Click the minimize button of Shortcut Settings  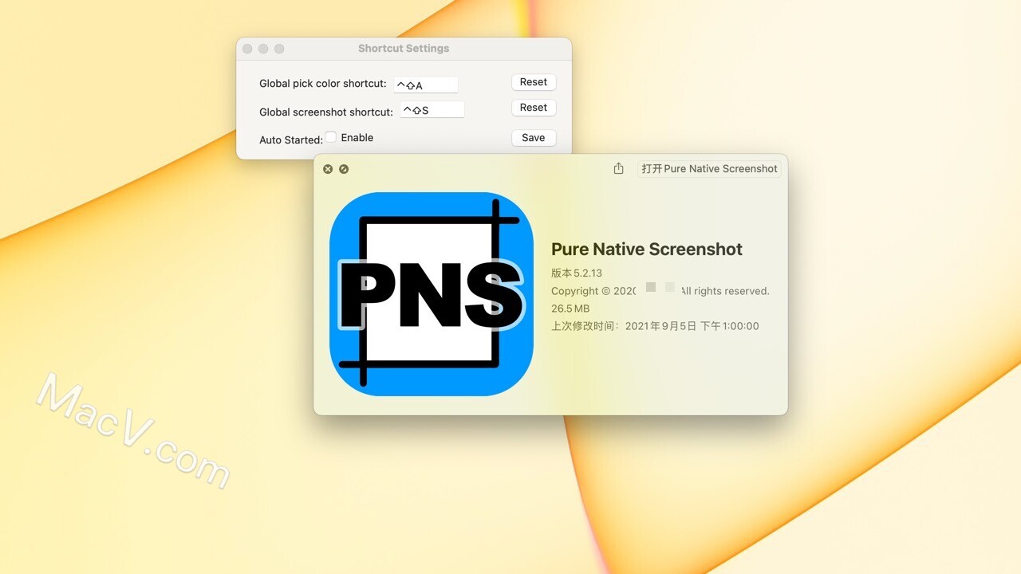263,49
